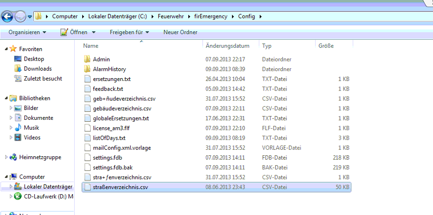
Task: Click the settings.fdb file icon
Action: tap(87, 157)
